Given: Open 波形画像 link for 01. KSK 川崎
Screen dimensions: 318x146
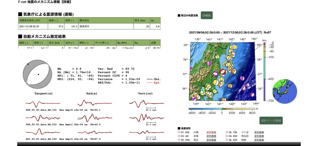Looking at the screenshot, I should (211, 132).
